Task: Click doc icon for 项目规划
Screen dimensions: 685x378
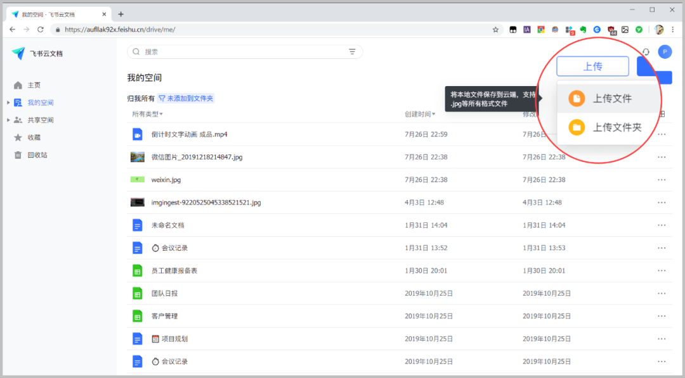Action: coord(138,339)
